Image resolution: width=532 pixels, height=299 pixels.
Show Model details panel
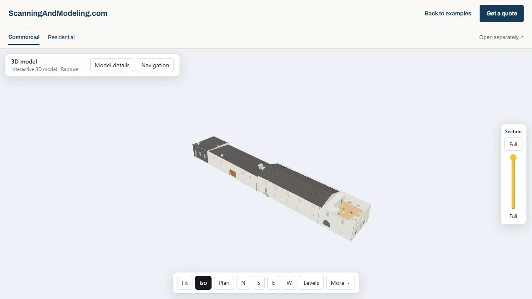click(112, 65)
